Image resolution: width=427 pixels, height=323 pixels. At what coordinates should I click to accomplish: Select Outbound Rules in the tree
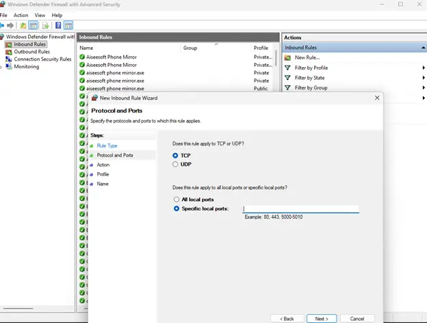[32, 52]
